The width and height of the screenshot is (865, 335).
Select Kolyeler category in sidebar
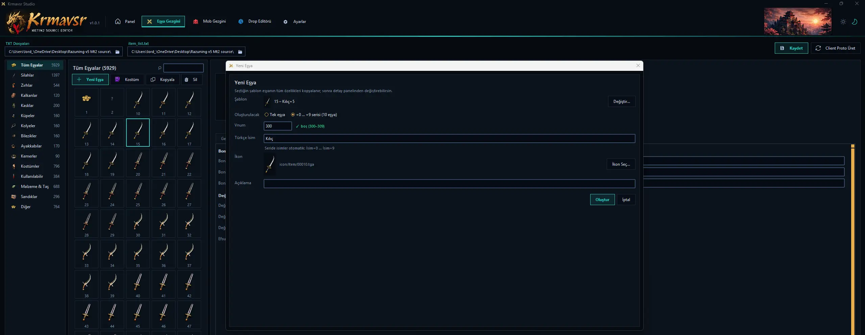[35, 126]
